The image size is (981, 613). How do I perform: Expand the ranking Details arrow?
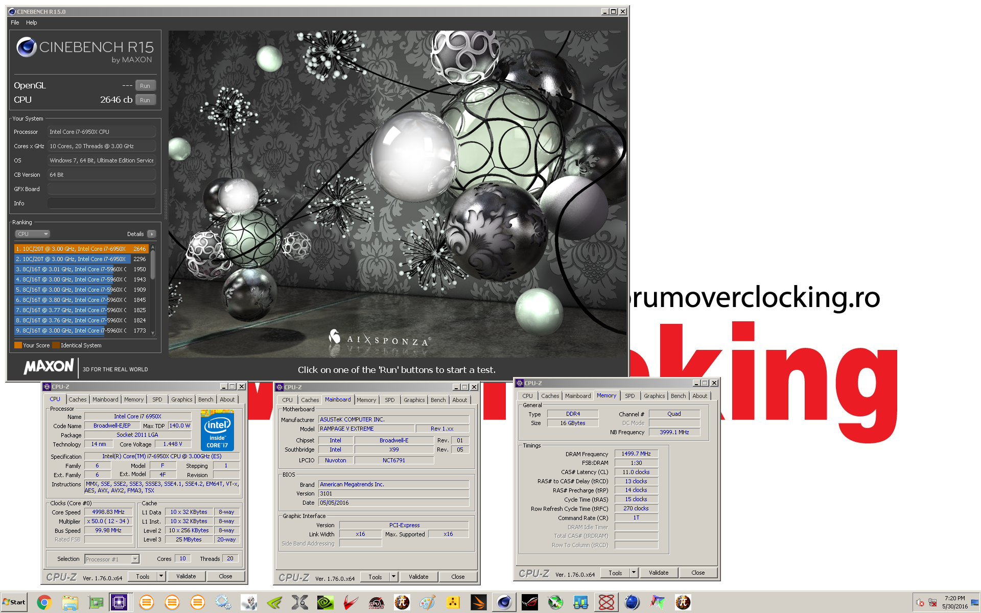pyautogui.click(x=151, y=234)
